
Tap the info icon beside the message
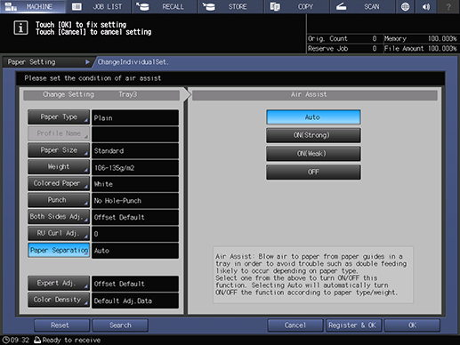coord(20,28)
